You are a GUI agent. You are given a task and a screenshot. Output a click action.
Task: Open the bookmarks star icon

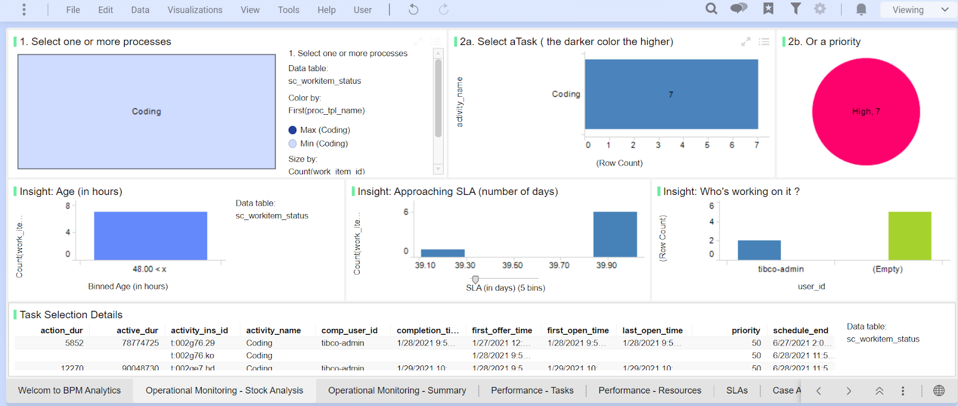tap(768, 9)
